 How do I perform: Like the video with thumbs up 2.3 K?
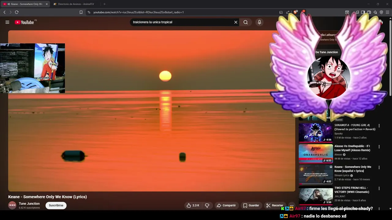tap(193, 205)
